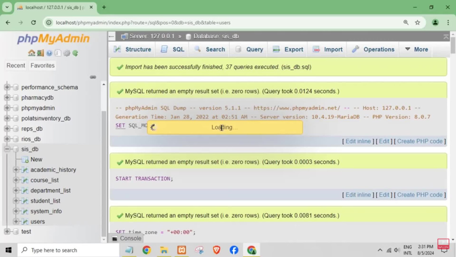
Task: Click Create PHP code for START TRANSACTION
Action: [420, 195]
